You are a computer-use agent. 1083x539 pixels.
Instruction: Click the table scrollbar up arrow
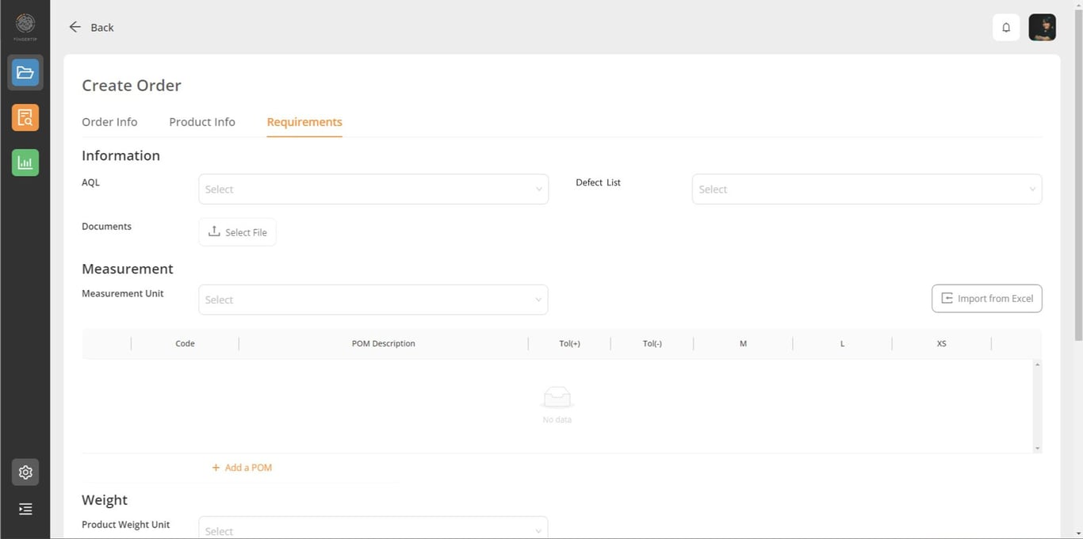click(1037, 364)
